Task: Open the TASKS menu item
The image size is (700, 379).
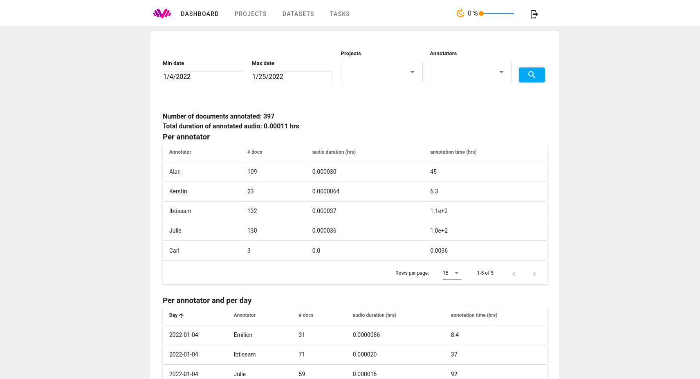Action: (340, 14)
